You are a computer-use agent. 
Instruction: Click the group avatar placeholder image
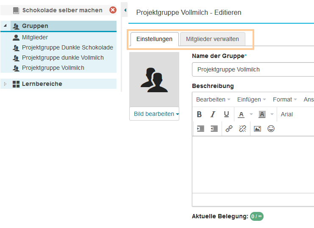click(x=154, y=80)
